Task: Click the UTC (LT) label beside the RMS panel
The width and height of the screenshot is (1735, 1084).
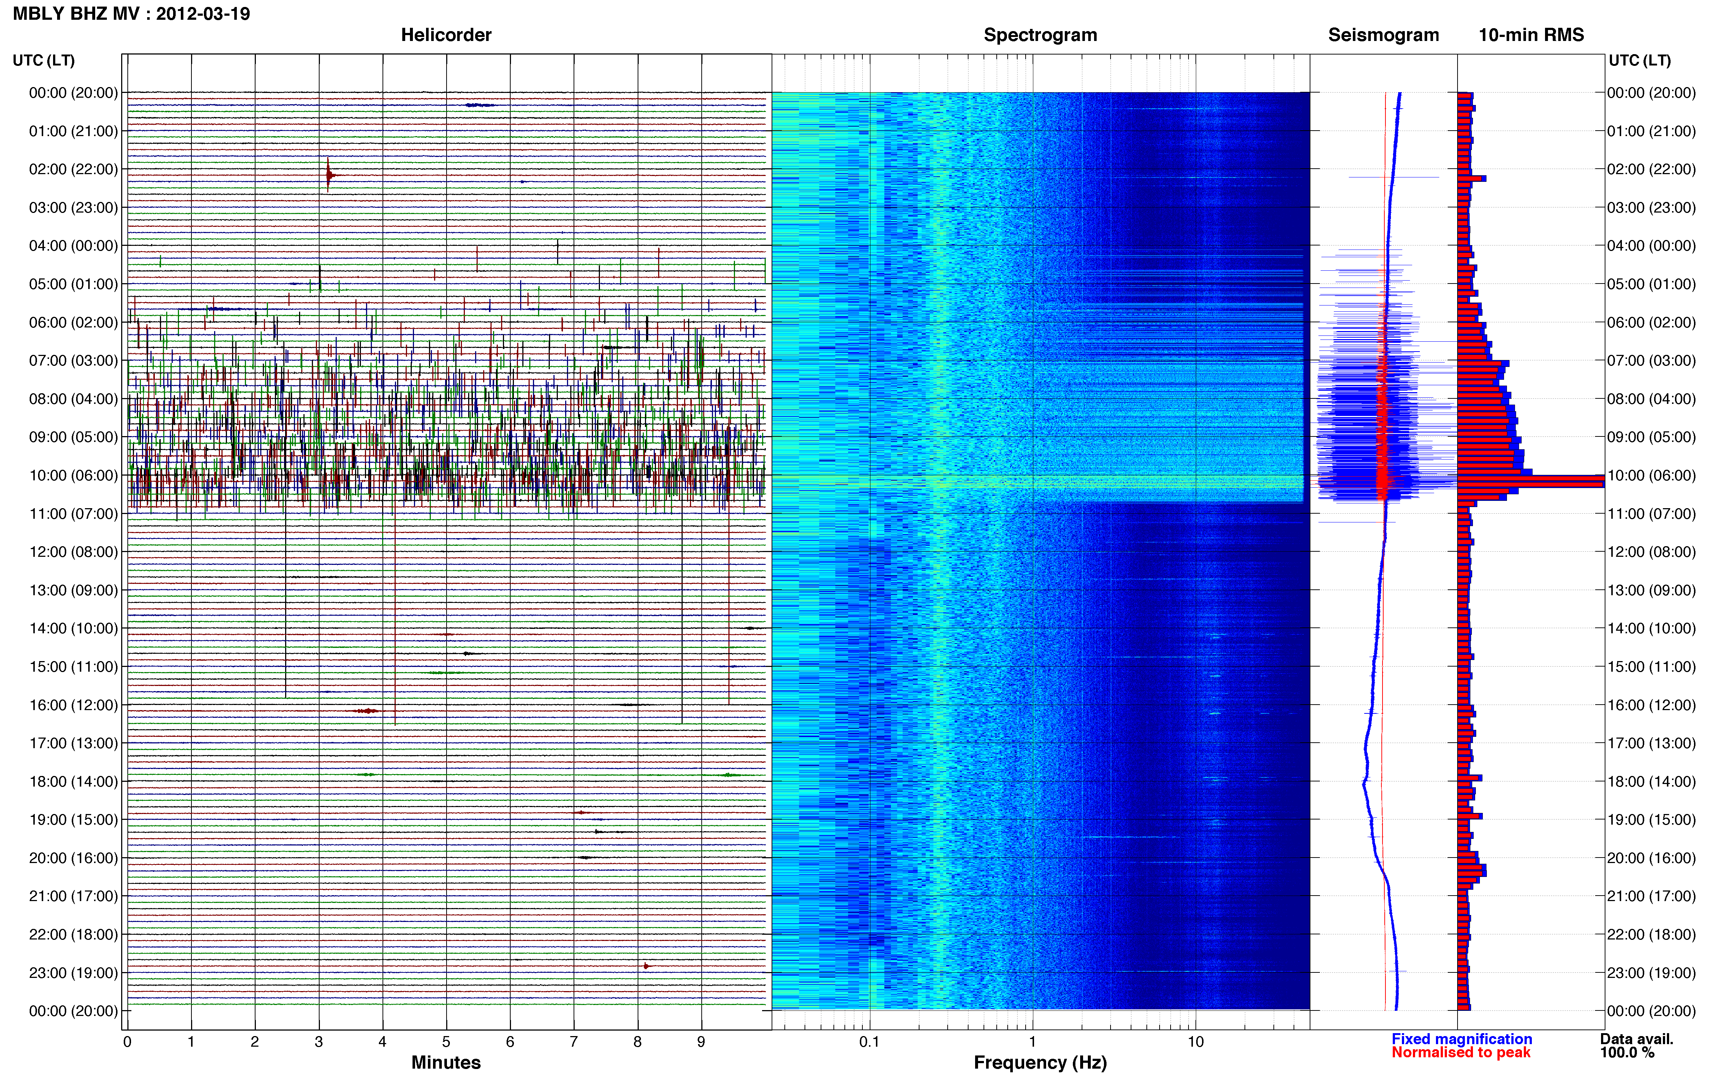Action: 1639,60
